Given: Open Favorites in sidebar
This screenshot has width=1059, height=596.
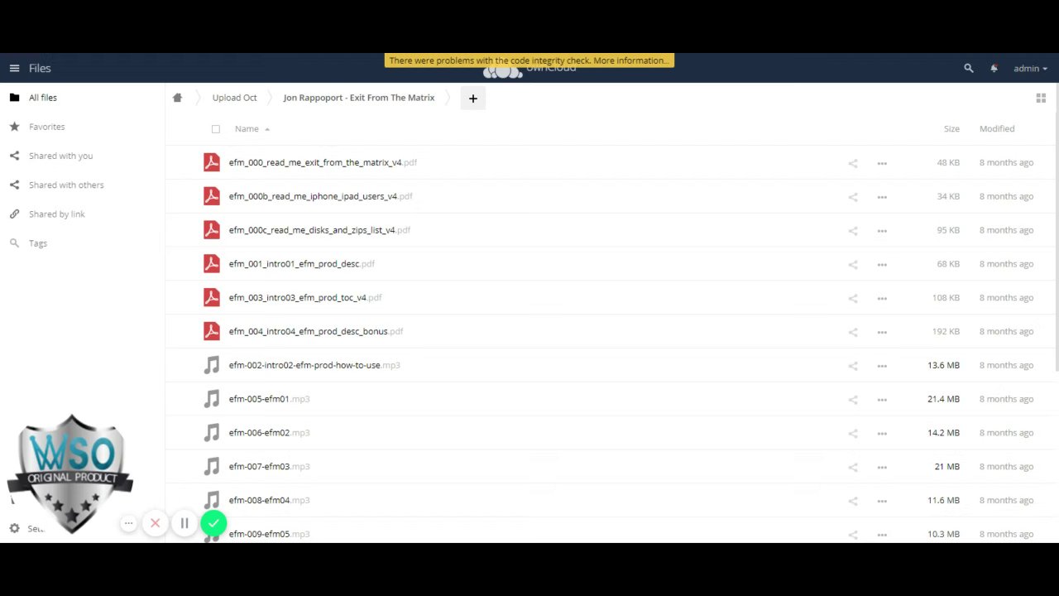Looking at the screenshot, I should (x=83, y=127).
